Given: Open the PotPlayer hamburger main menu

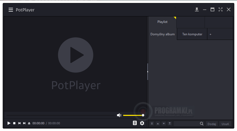Looking at the screenshot, I should (11, 10).
